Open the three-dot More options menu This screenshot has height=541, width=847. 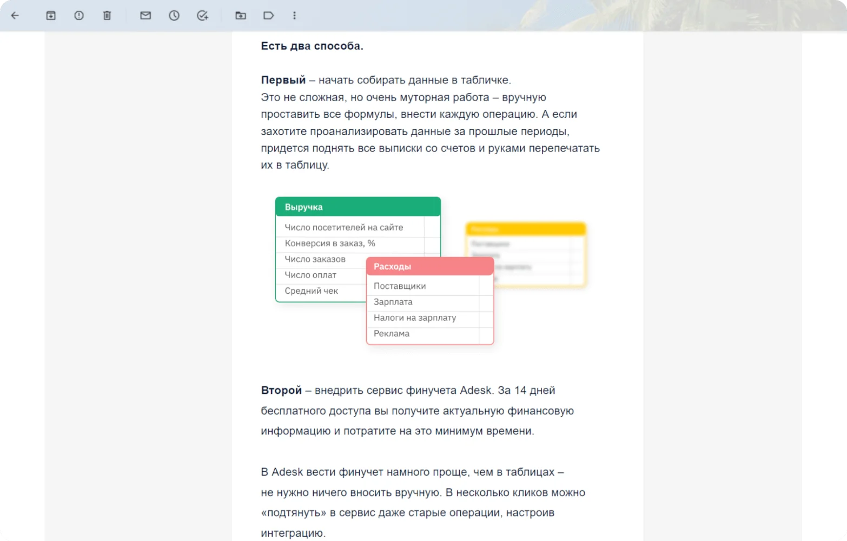coord(294,16)
